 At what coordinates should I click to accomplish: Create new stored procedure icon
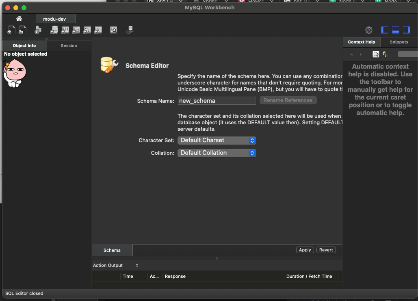(x=87, y=30)
